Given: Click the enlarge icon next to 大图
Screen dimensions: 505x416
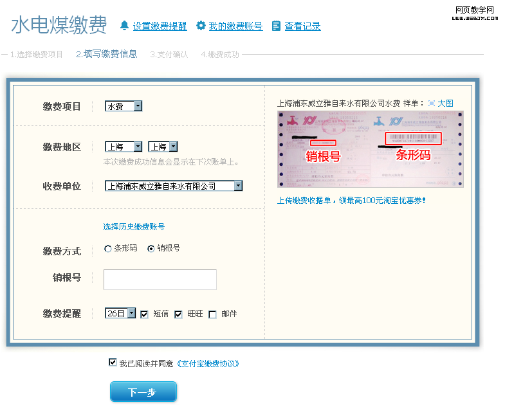Looking at the screenshot, I should 432,103.
